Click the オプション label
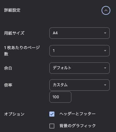Image resolution: width=116 pixels, height=132 pixels. point(14,114)
